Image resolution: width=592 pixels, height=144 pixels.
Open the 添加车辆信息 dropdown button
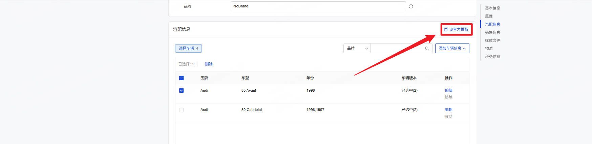click(x=452, y=48)
